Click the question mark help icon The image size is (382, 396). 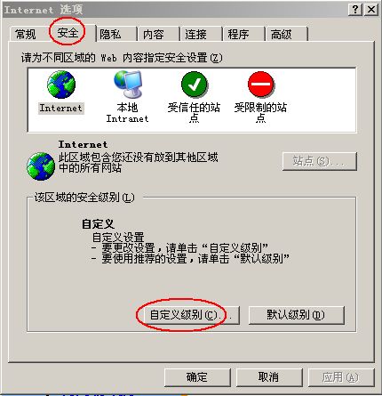[x=355, y=10]
